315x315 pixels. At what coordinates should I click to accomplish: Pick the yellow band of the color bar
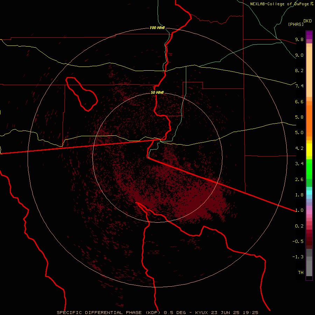tap(309, 150)
